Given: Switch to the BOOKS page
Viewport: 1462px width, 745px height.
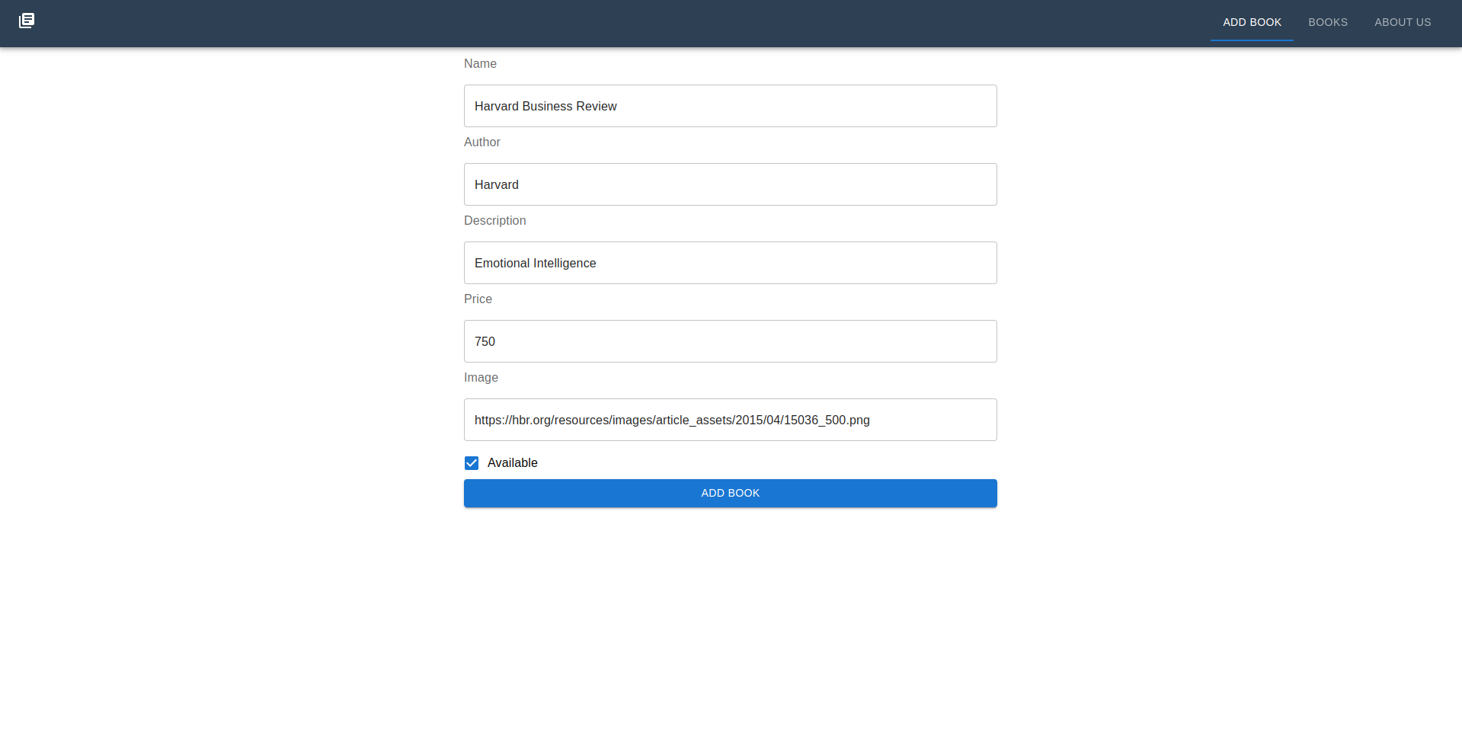Looking at the screenshot, I should (1327, 22).
